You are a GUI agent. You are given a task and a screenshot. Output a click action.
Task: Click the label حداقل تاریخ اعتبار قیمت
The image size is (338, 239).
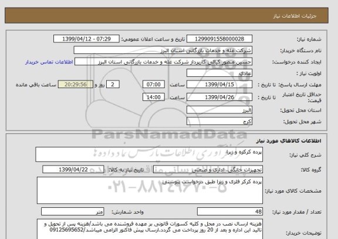tap(302, 97)
